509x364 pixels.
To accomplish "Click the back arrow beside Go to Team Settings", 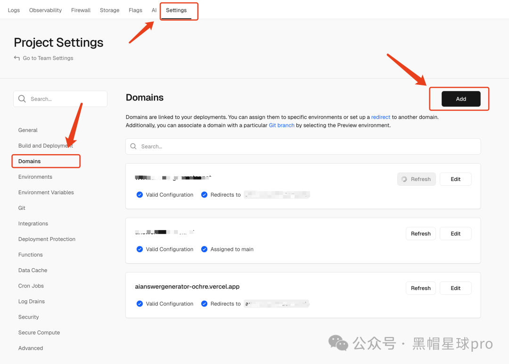I will [16, 58].
